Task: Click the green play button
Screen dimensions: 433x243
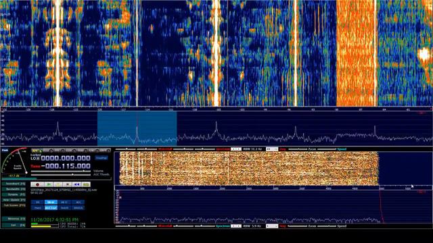Action: click(49, 184)
